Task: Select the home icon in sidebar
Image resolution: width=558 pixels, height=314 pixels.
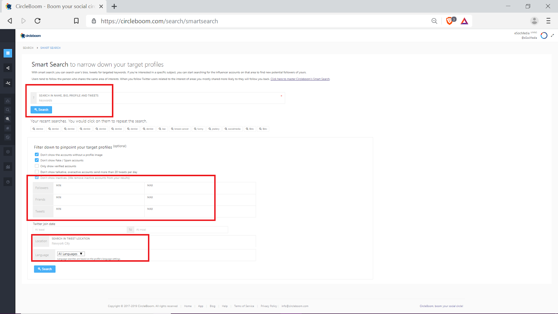Action: pyautogui.click(x=8, y=101)
